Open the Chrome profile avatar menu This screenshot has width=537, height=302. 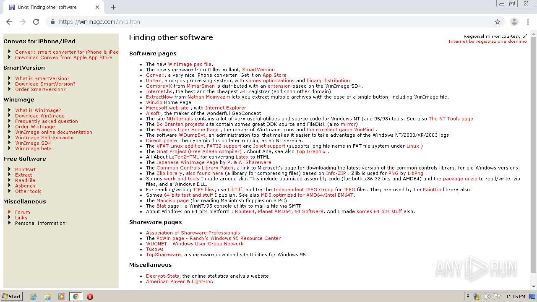tap(514, 22)
